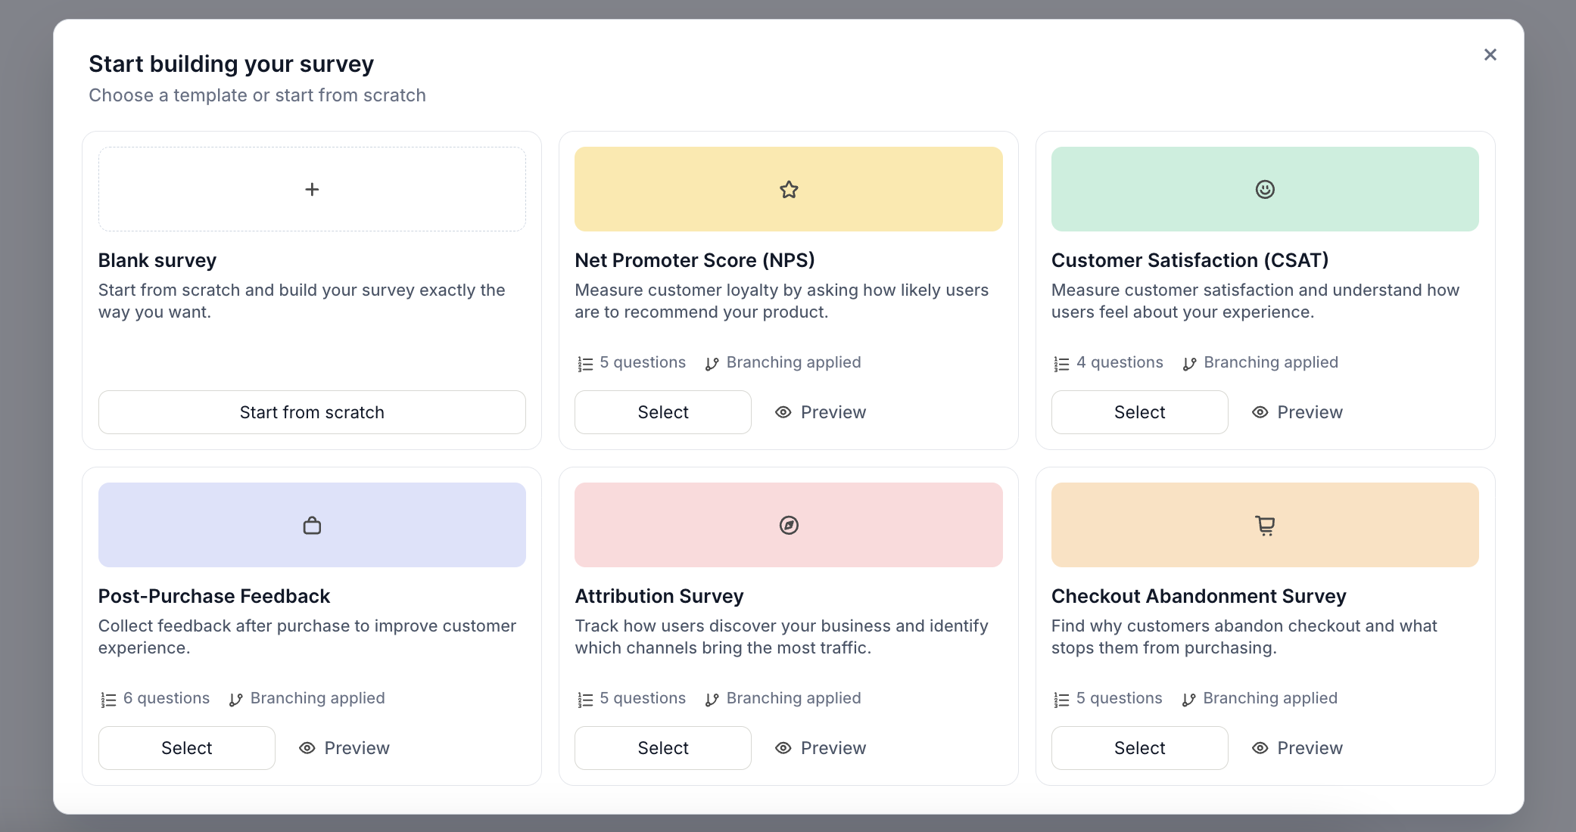Click the Net Promoter Score (NPS) title
This screenshot has width=1576, height=832.
click(695, 260)
